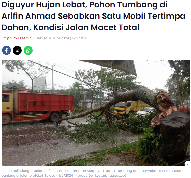191x178 pixels.
Task: Click the '17:37 WIB' timestamp
Action: tap(80, 38)
